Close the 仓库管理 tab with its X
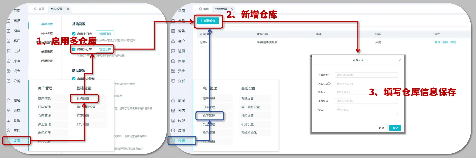The image size is (476, 158). click(x=232, y=9)
